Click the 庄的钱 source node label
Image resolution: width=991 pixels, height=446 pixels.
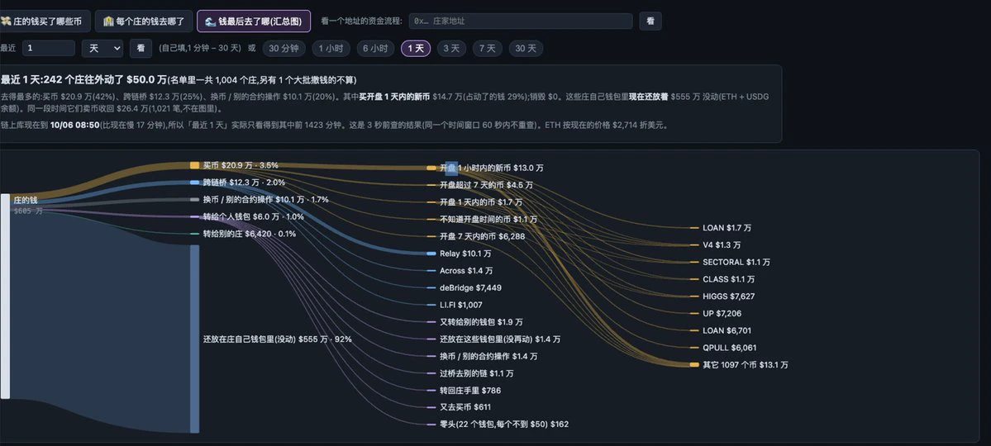(x=26, y=200)
